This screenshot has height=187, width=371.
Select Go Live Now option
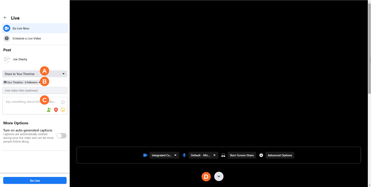35,28
